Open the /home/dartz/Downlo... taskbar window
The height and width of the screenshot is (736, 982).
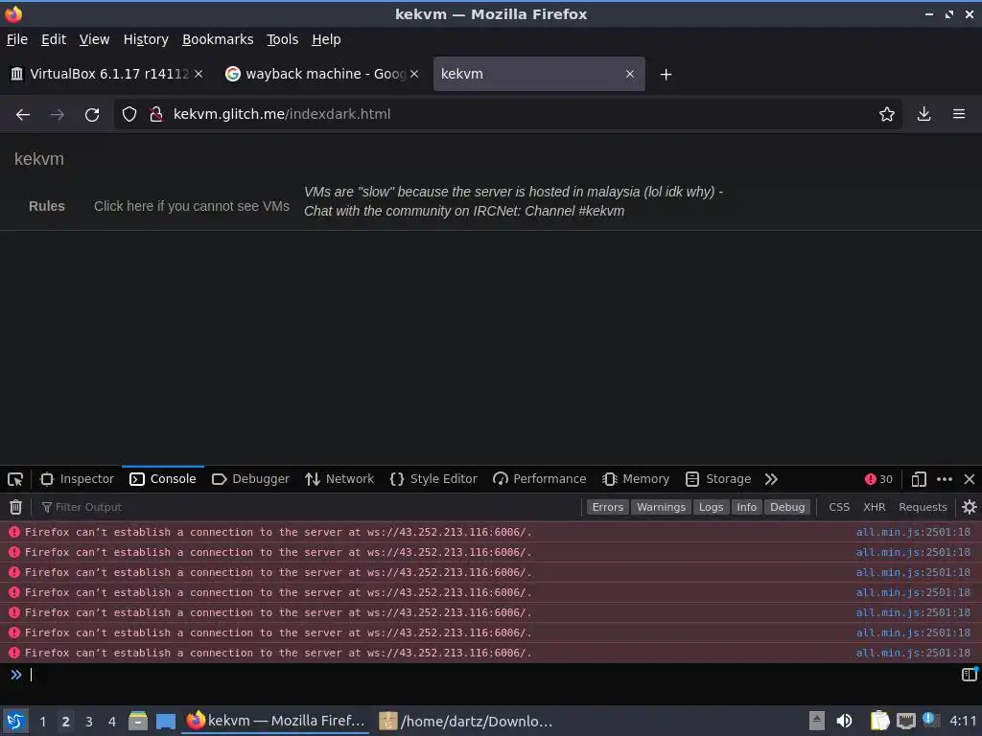[467, 721]
